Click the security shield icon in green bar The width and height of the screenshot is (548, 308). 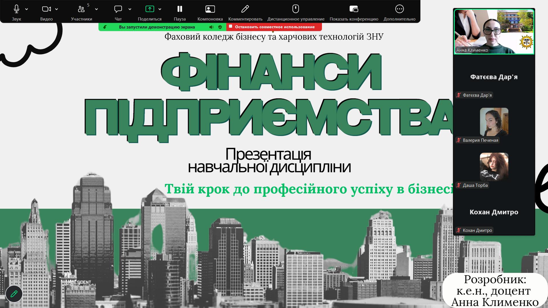[x=220, y=27]
